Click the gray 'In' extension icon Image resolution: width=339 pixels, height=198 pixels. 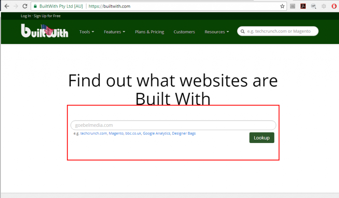click(x=293, y=6)
